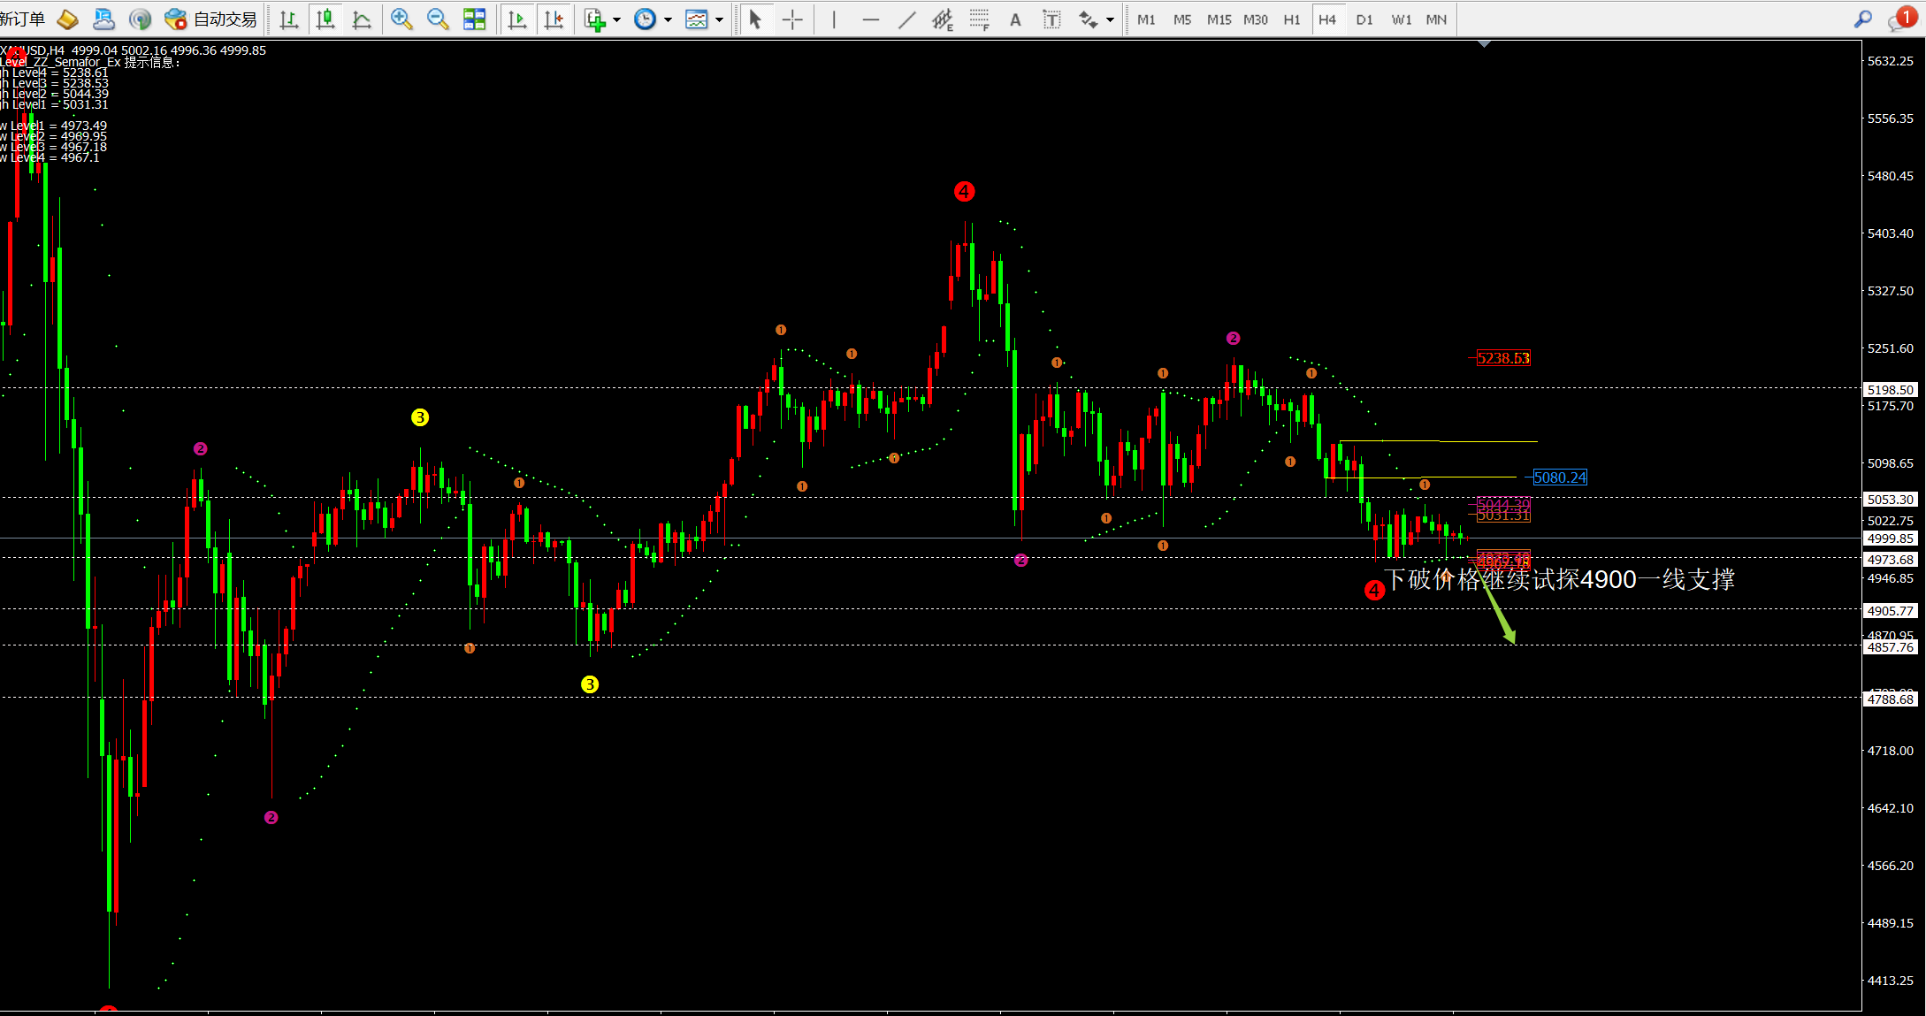The height and width of the screenshot is (1016, 1926).
Task: Toggle 自动交易 auto trading button
Action: (x=212, y=19)
